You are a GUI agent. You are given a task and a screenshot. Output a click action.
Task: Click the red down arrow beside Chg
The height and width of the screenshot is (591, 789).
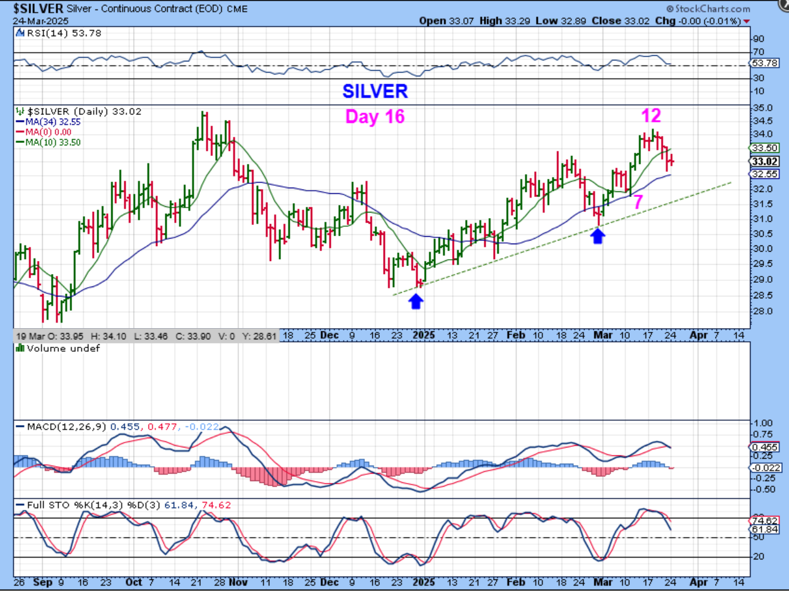[x=747, y=21]
